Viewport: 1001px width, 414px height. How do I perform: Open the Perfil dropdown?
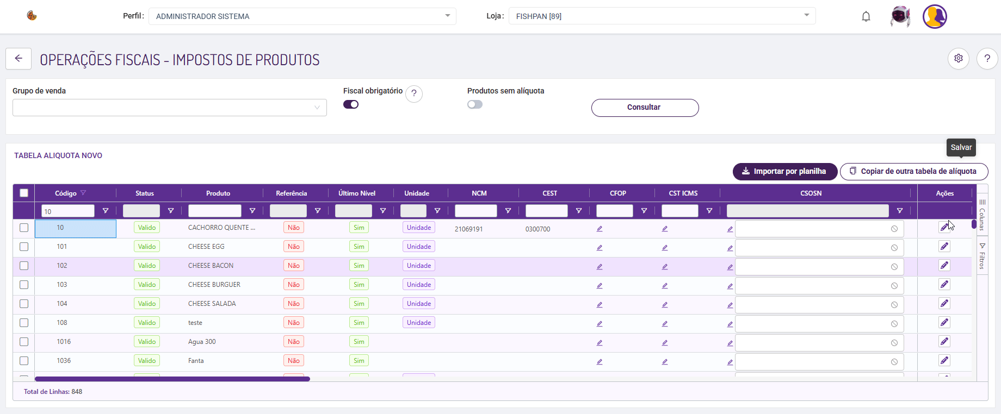302,16
